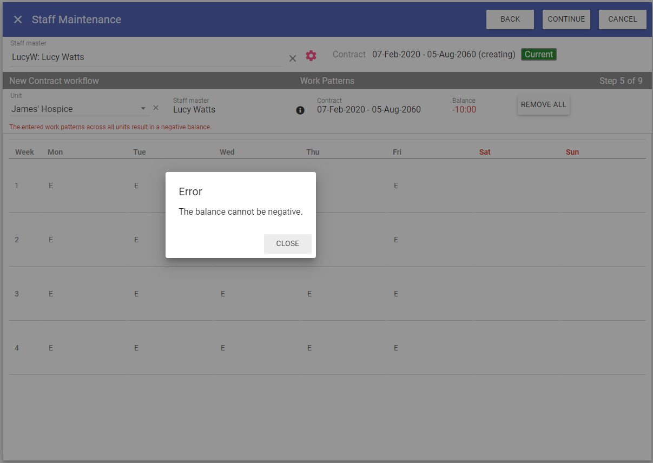Clear the James' Hospice unit selection

pos(156,108)
